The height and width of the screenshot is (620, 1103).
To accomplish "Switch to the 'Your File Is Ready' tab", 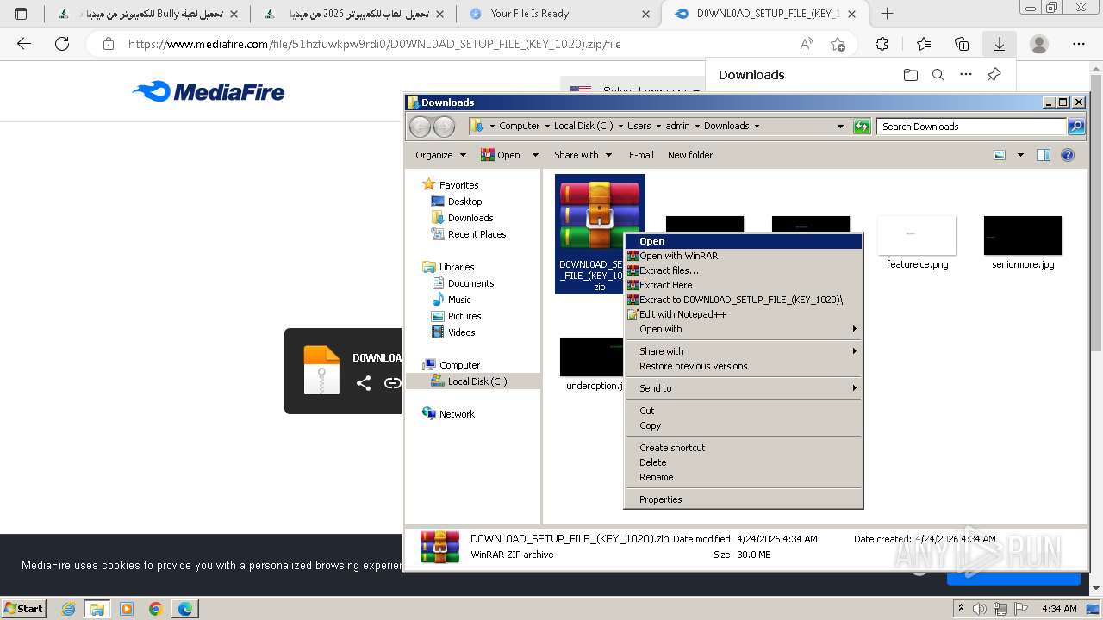I will point(558,14).
